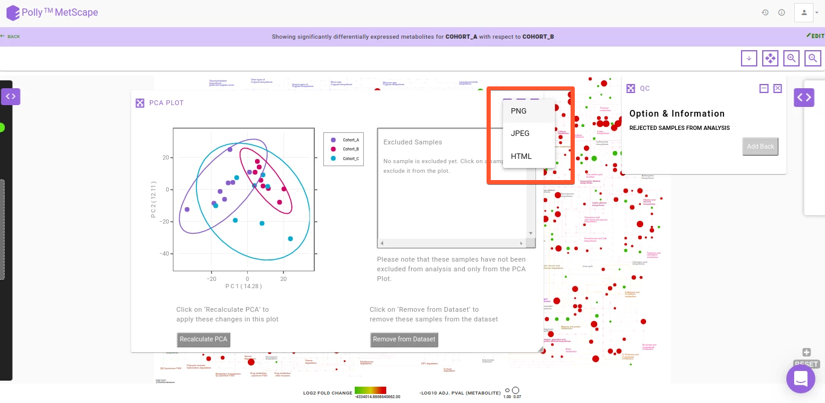Click COHORT_A in the header banner
825x403 pixels.
461,37
